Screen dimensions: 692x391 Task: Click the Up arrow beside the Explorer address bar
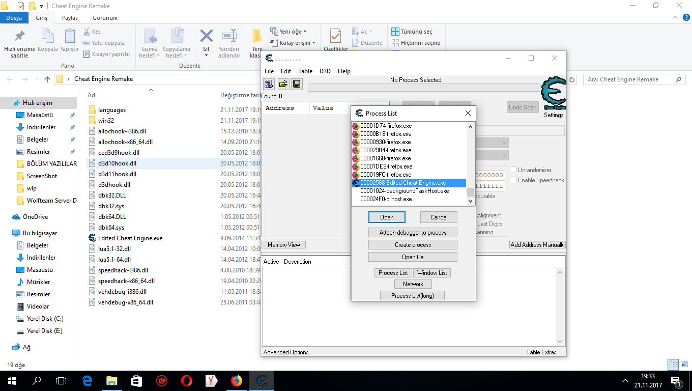tap(47, 79)
